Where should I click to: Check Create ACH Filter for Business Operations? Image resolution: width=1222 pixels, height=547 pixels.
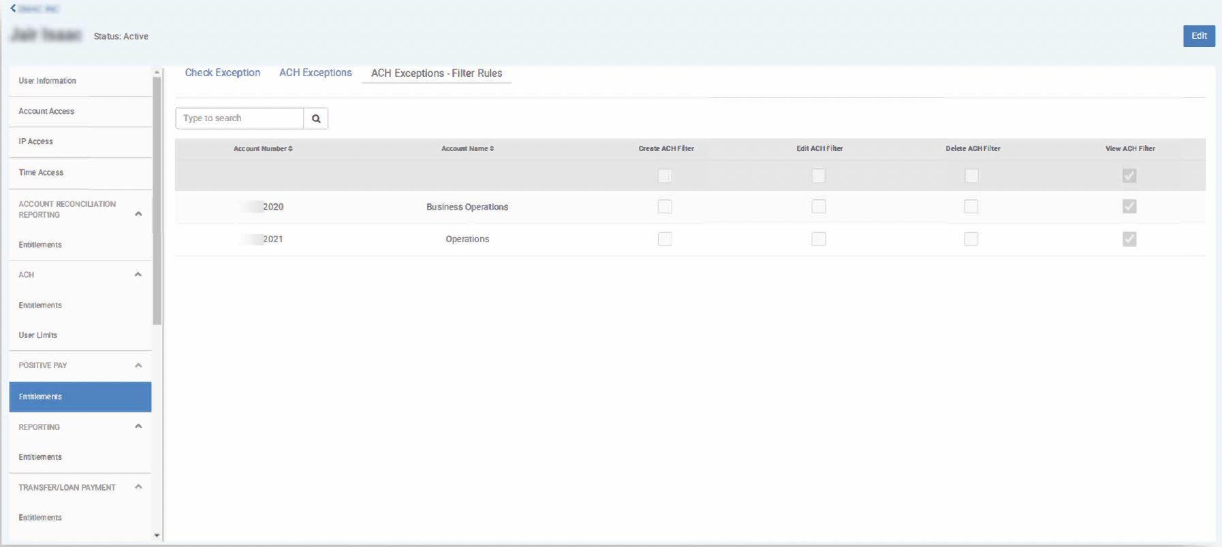(665, 207)
